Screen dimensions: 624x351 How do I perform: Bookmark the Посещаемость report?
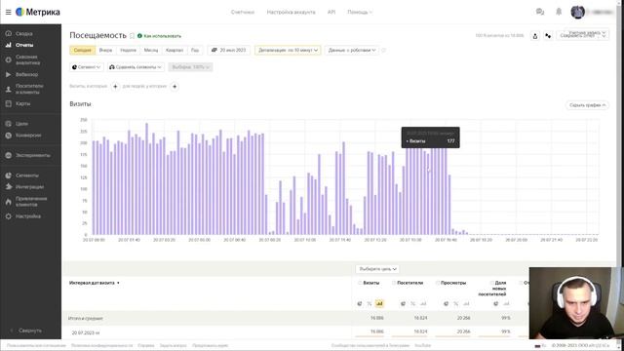132,36
